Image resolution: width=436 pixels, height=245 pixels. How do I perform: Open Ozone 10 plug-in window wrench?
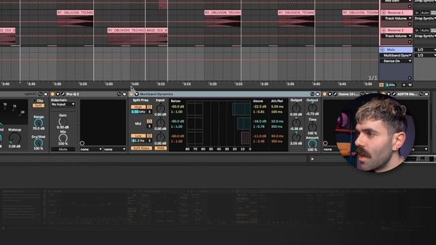pyautogui.click(x=334, y=94)
